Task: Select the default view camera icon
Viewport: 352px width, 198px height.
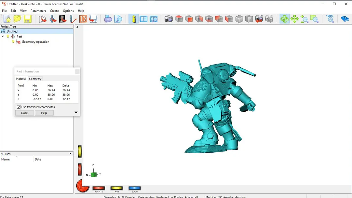Action: (169, 19)
